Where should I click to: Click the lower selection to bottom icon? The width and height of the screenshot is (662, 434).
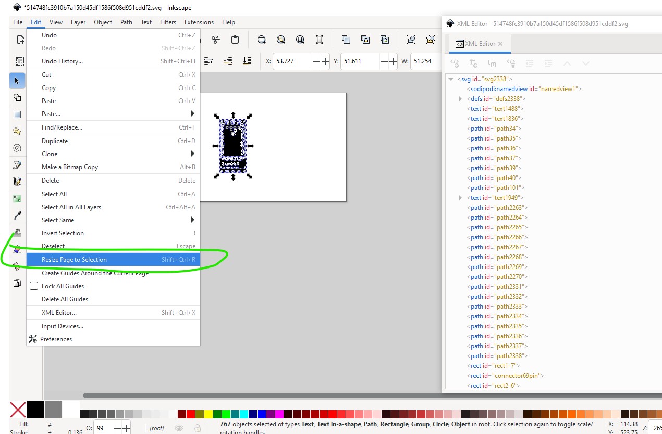pos(247,61)
